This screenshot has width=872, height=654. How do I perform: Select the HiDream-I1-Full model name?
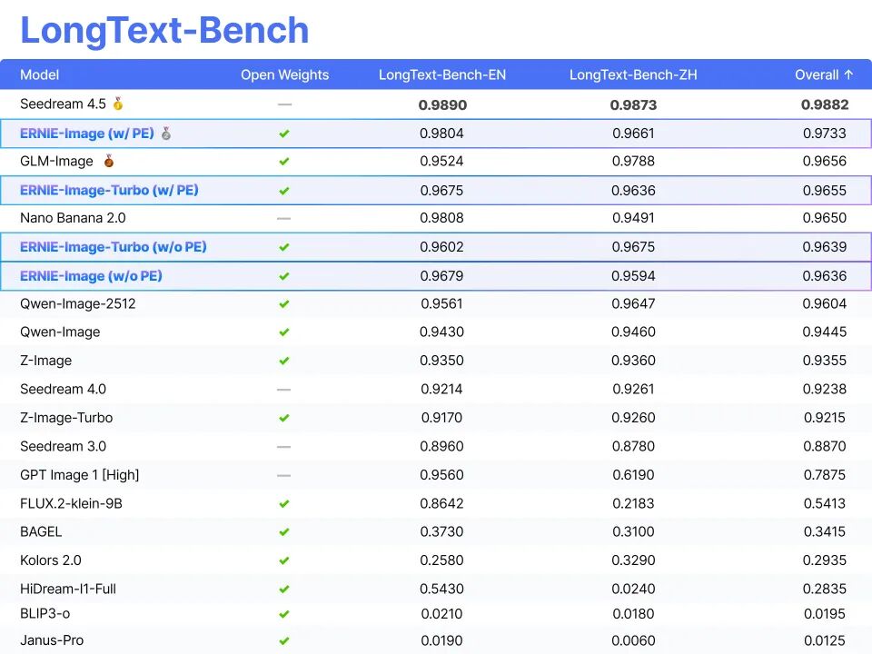[x=68, y=590]
